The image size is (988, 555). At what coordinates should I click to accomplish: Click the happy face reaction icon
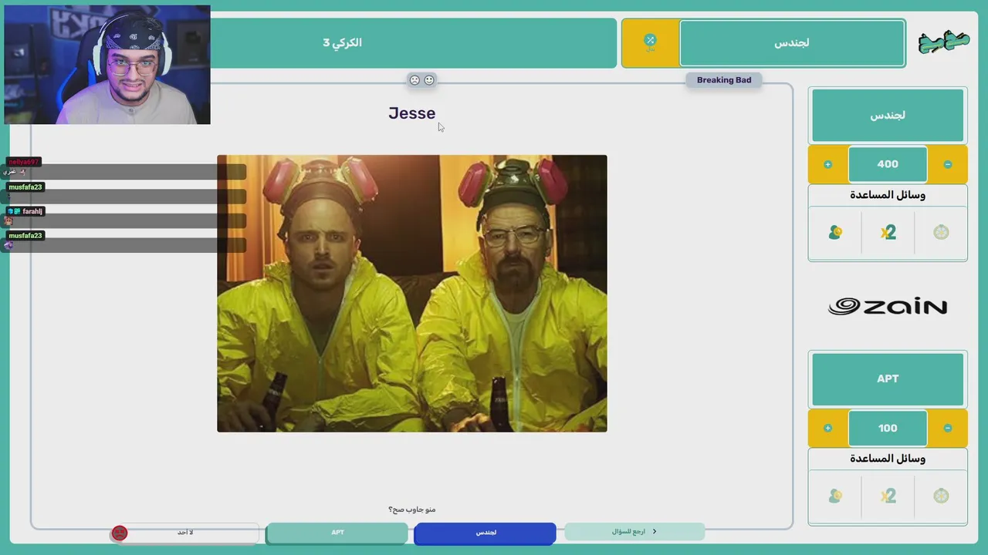pos(429,80)
